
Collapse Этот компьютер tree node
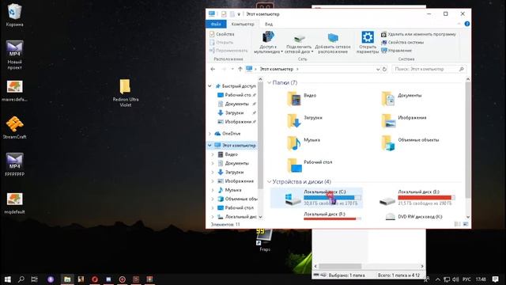210,146
